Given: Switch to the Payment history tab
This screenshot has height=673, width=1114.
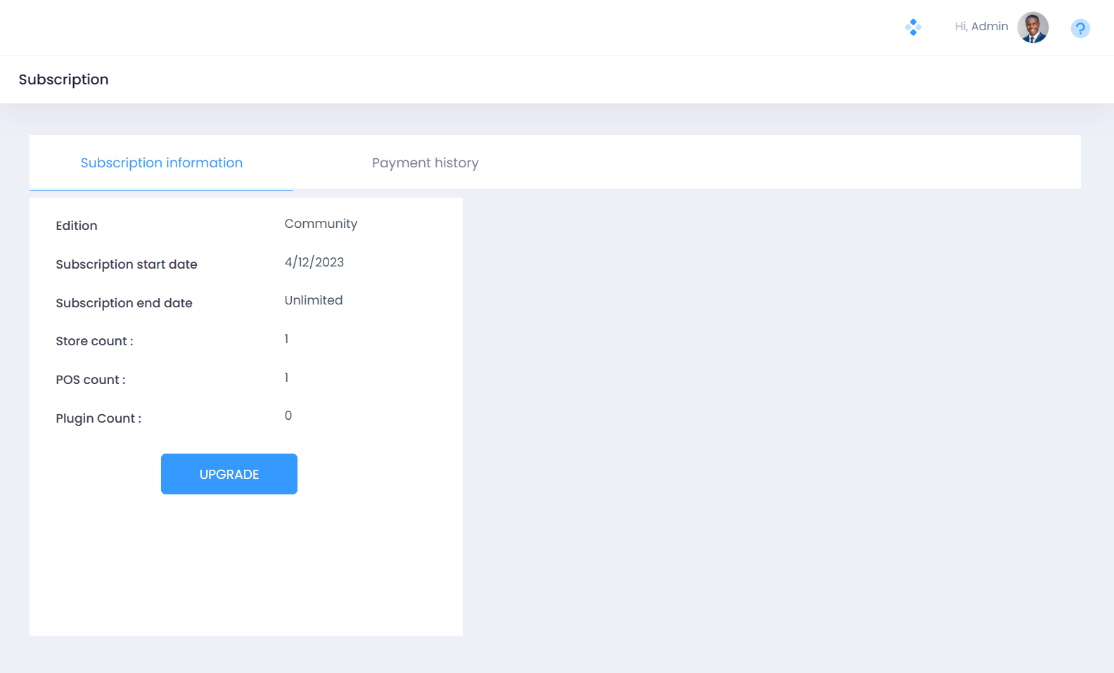Looking at the screenshot, I should coord(425,163).
